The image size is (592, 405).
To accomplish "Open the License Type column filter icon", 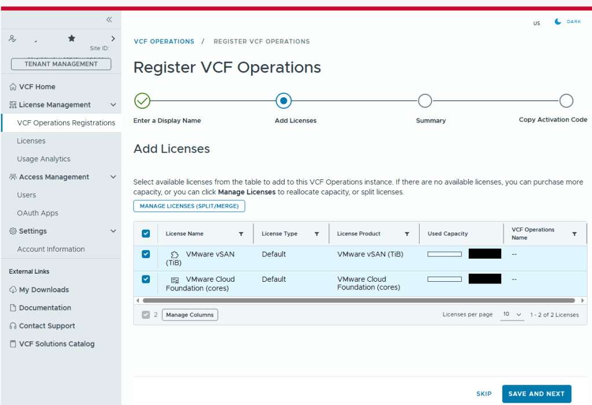I will [x=317, y=234].
